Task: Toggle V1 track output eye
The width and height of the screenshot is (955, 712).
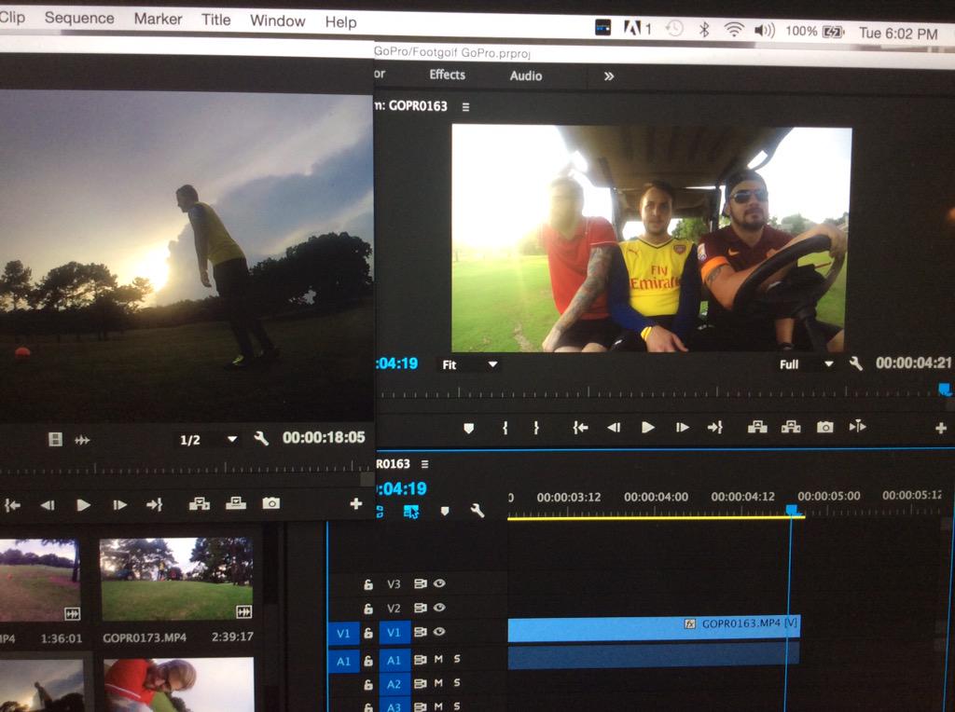Action: pyautogui.click(x=438, y=632)
